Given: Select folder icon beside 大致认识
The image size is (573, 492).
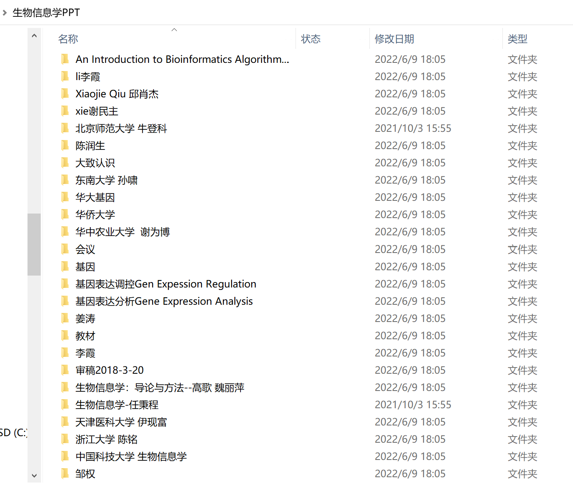Looking at the screenshot, I should tap(65, 163).
